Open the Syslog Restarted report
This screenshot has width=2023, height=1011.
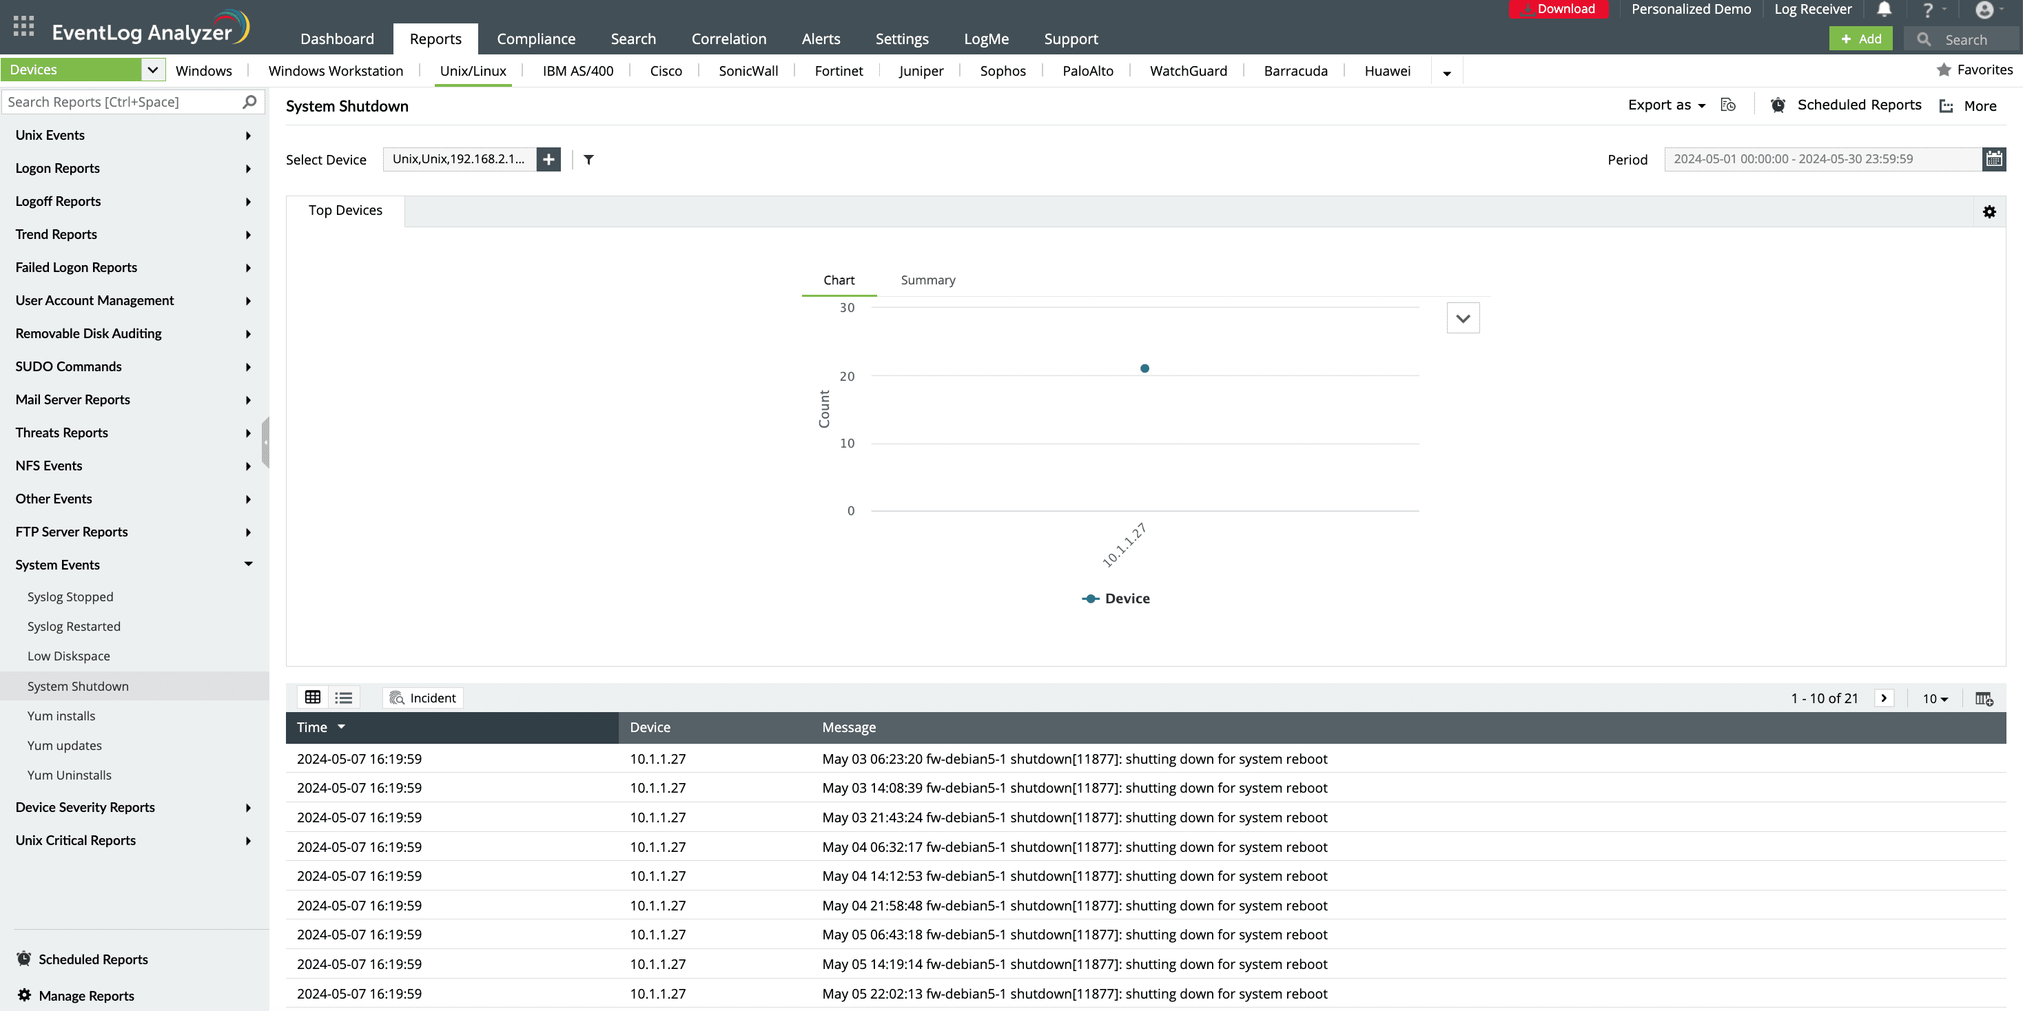pyautogui.click(x=74, y=627)
